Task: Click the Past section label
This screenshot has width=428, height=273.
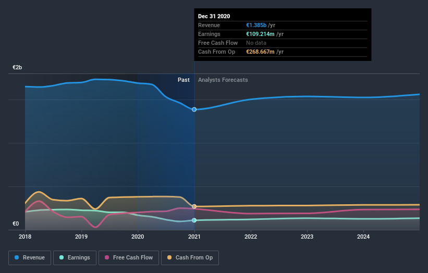Action: 184,80
